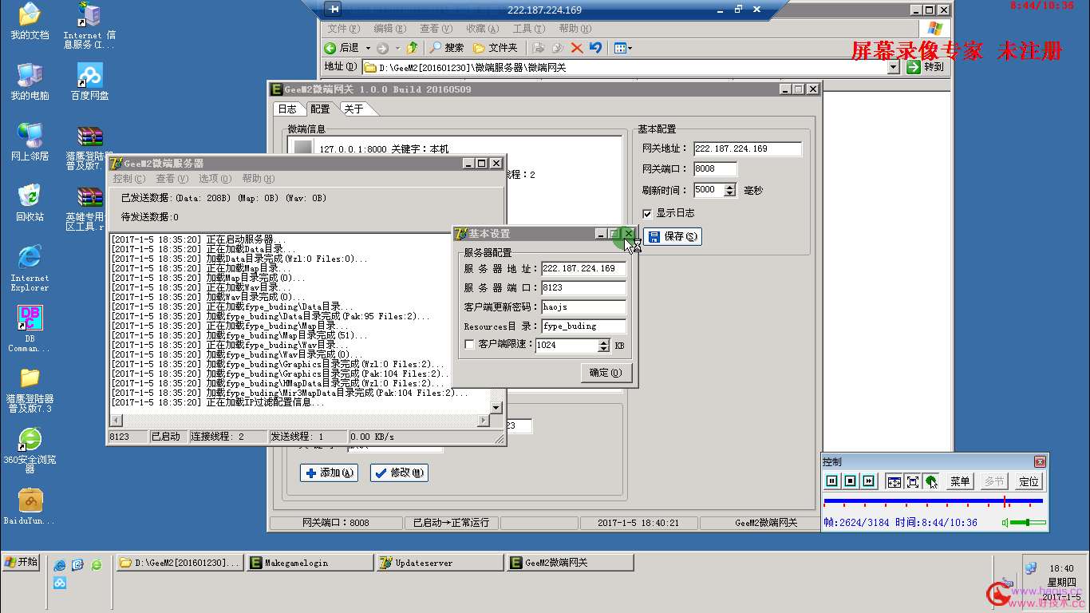Pin the remote desktop connection bar
The width and height of the screenshot is (1090, 613).
click(334, 10)
